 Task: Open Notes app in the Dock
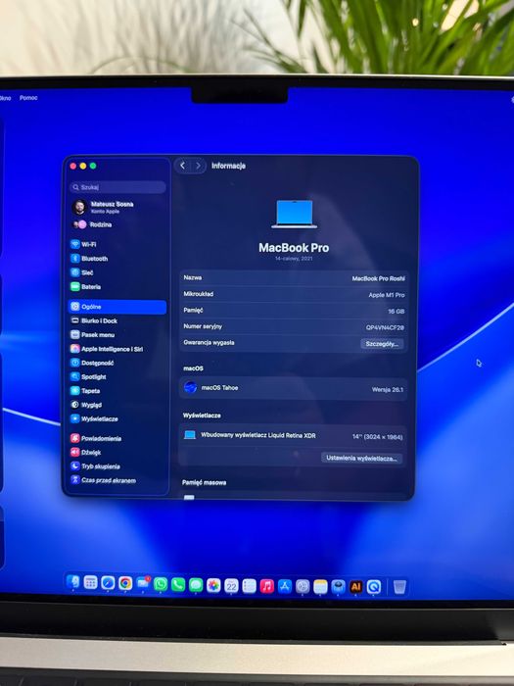click(x=320, y=587)
